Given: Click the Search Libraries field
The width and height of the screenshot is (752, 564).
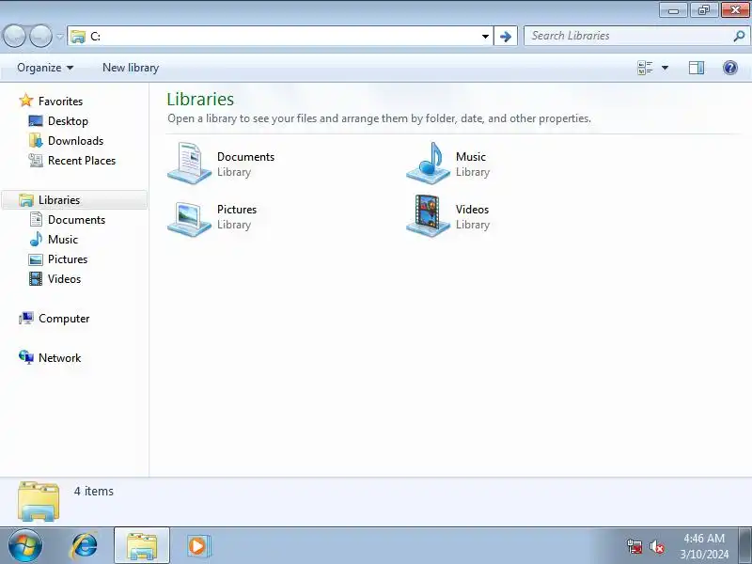Looking at the screenshot, I should click(635, 36).
